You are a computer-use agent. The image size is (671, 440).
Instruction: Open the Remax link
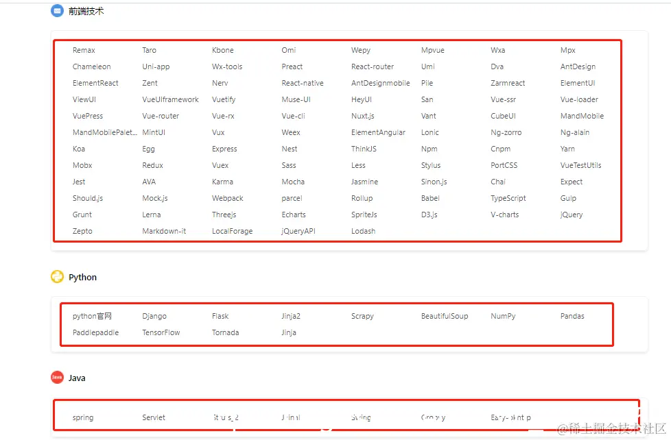(84, 50)
